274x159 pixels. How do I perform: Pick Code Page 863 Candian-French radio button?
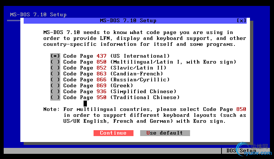coord(55,74)
